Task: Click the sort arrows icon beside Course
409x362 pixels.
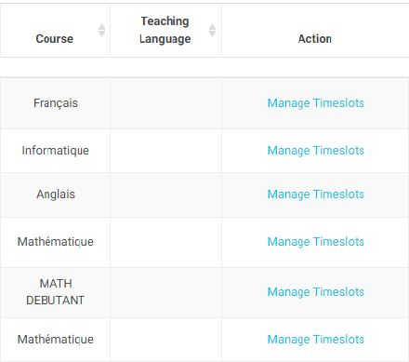Action: point(101,31)
